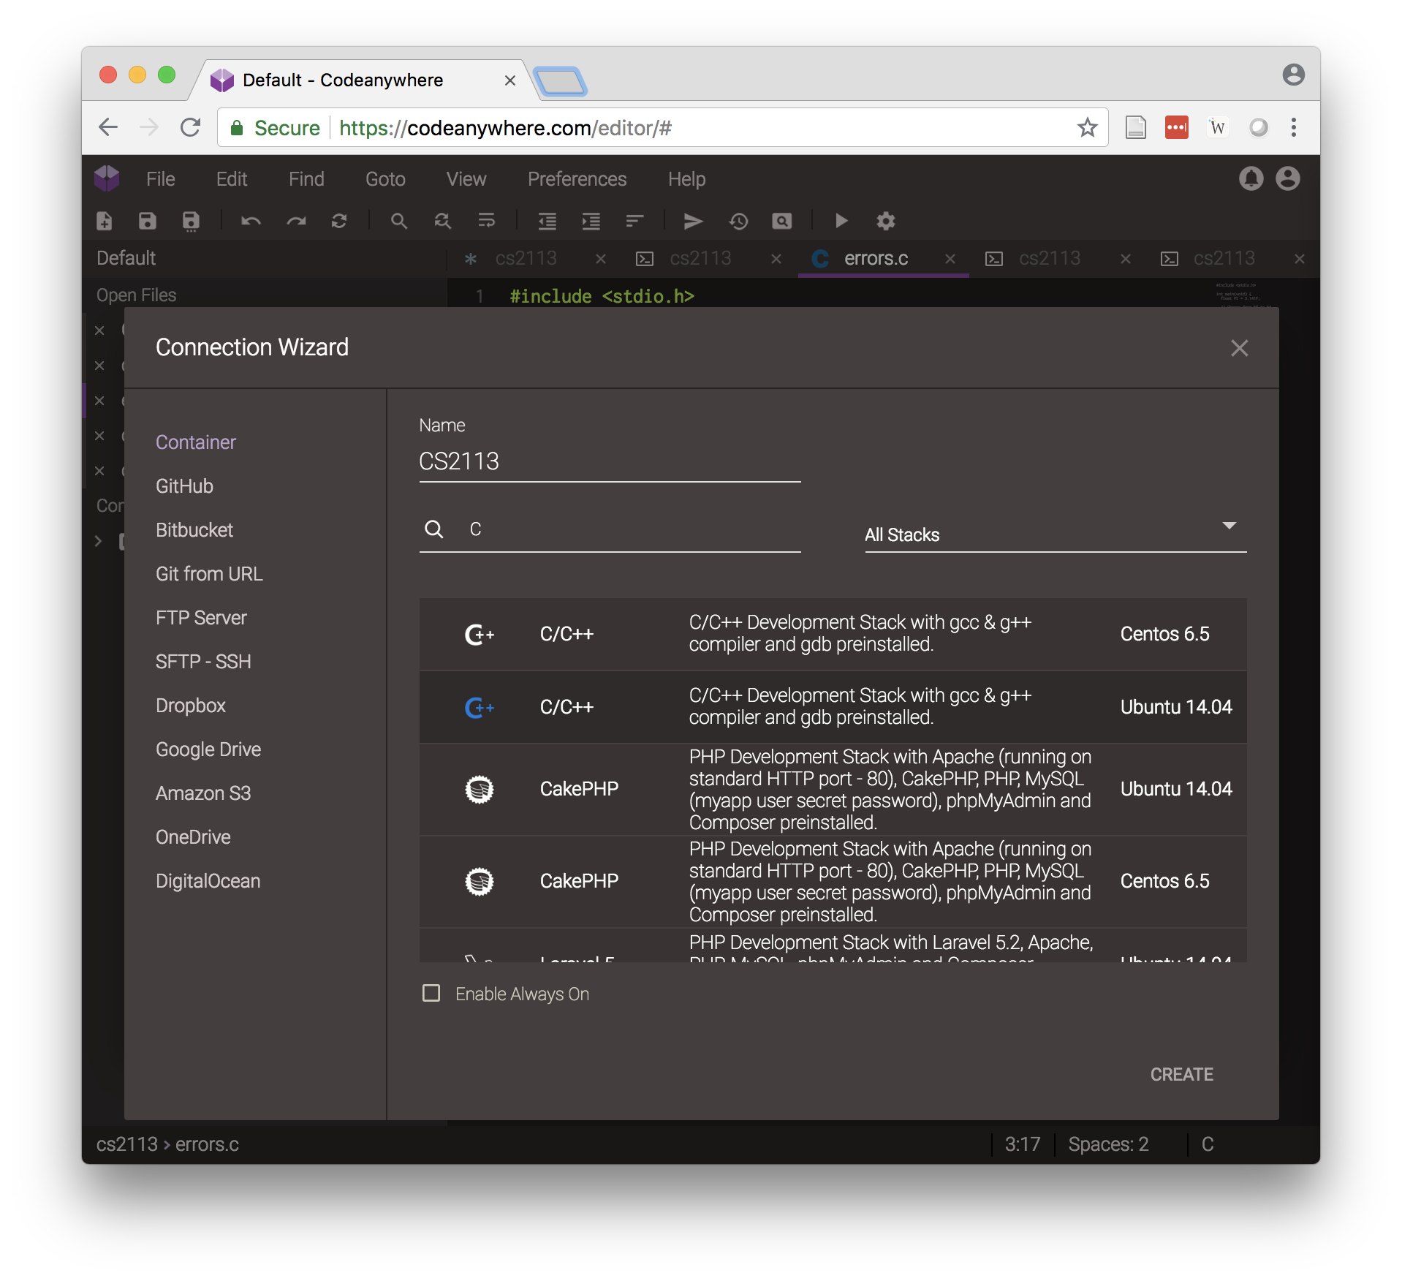Click the find magnifier toolbar icon

[x=399, y=221]
